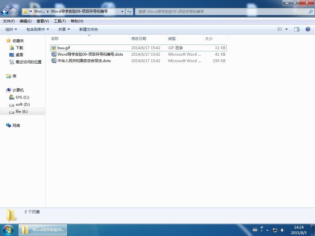Click the 网络 network icon
The width and height of the screenshot is (315, 236).
click(x=8, y=125)
